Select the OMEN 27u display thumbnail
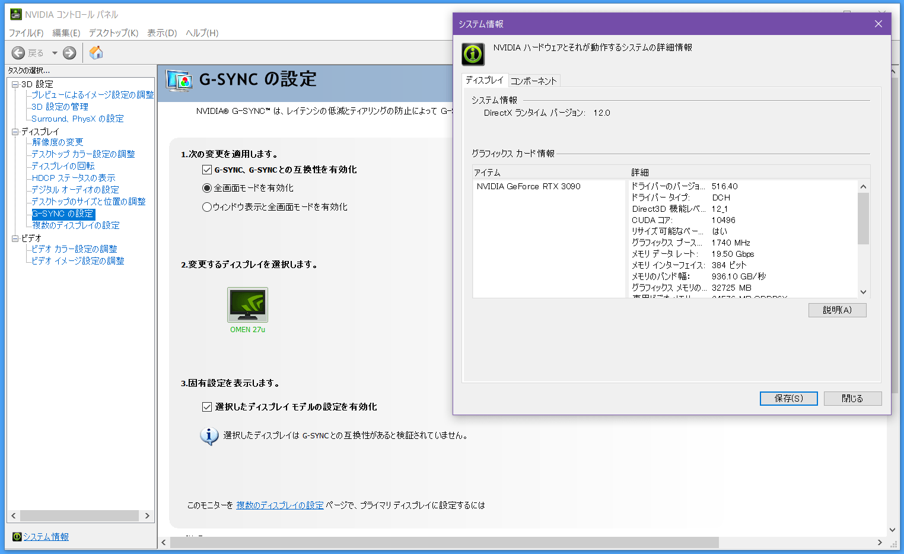The height and width of the screenshot is (554, 904). tap(247, 305)
